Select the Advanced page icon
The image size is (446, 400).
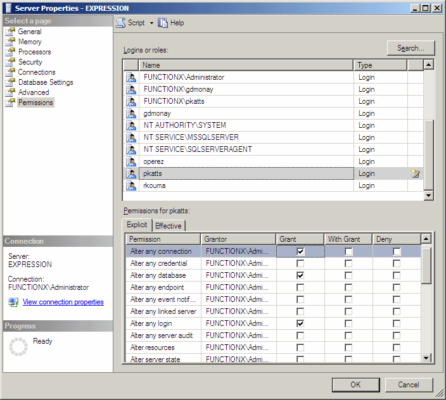pos(10,92)
